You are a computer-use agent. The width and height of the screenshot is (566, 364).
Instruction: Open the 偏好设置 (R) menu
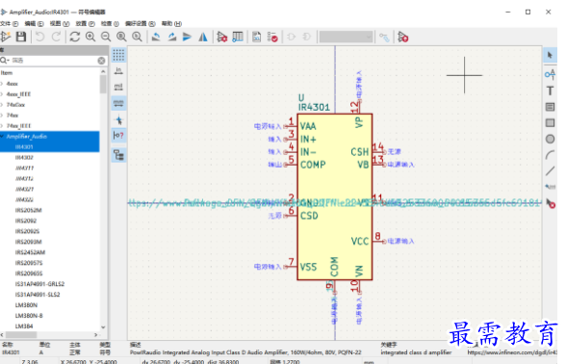(x=141, y=23)
